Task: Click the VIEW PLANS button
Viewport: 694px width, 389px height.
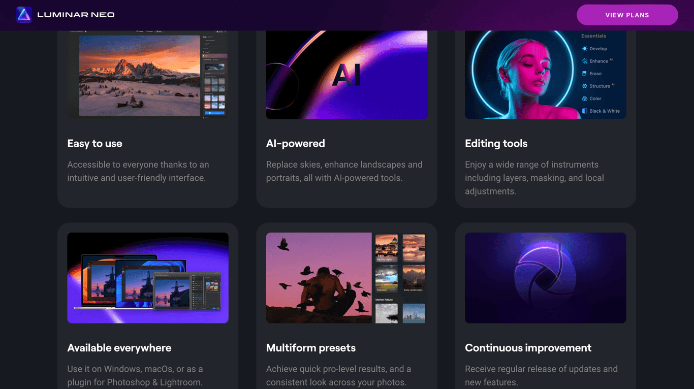Action: click(627, 15)
